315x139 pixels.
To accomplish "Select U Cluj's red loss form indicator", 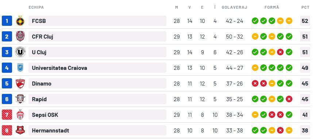I will 280,52.
